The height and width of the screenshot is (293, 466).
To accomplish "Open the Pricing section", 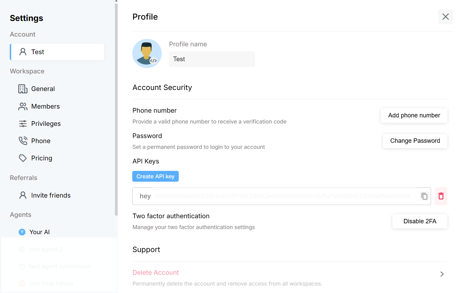I will pos(41,158).
